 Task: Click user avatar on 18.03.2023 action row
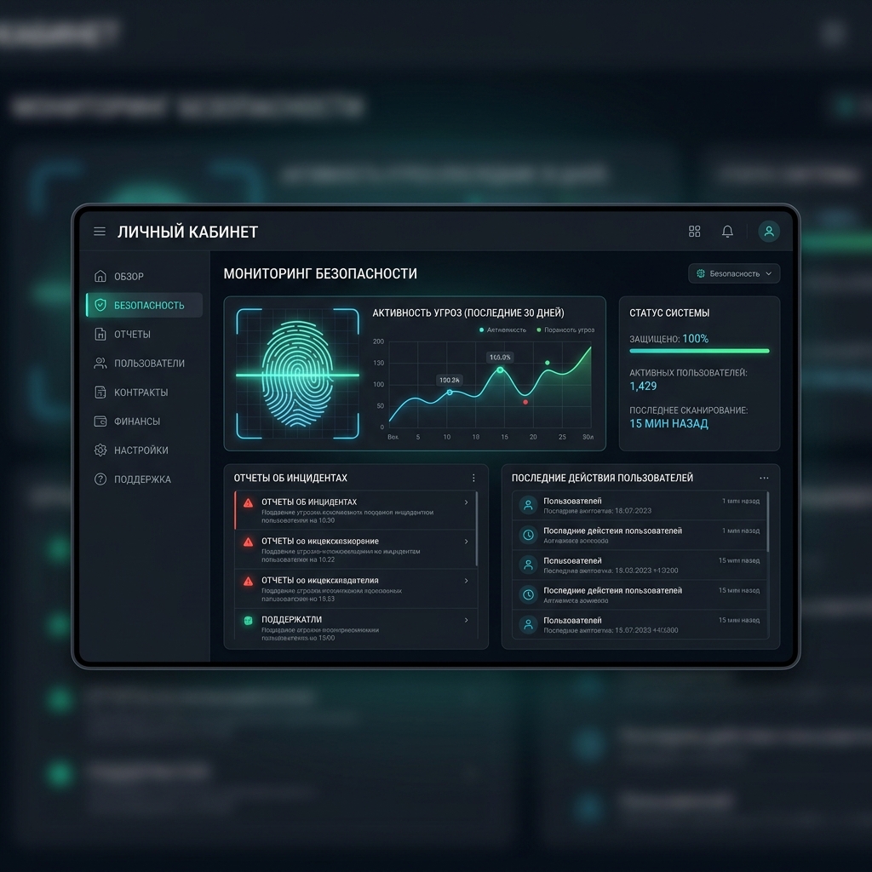(x=528, y=565)
